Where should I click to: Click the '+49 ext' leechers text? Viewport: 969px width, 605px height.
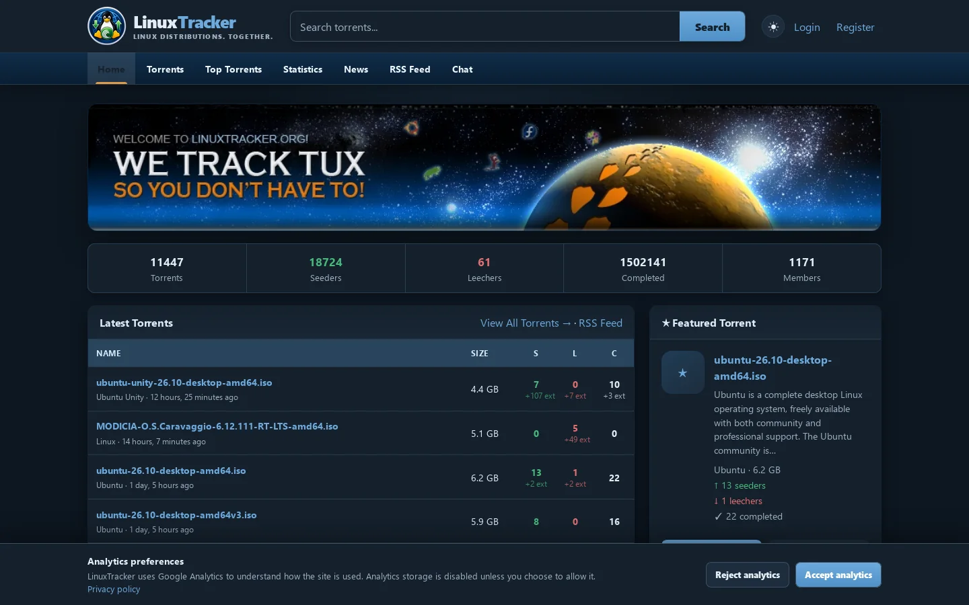(577, 440)
